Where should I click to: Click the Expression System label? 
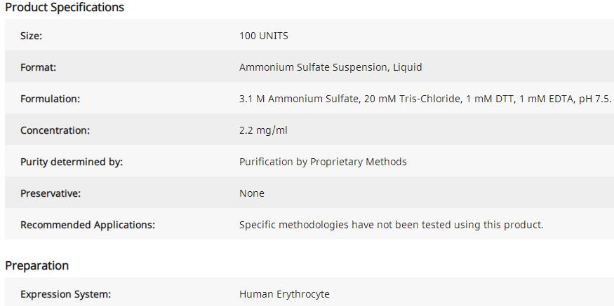point(65,294)
